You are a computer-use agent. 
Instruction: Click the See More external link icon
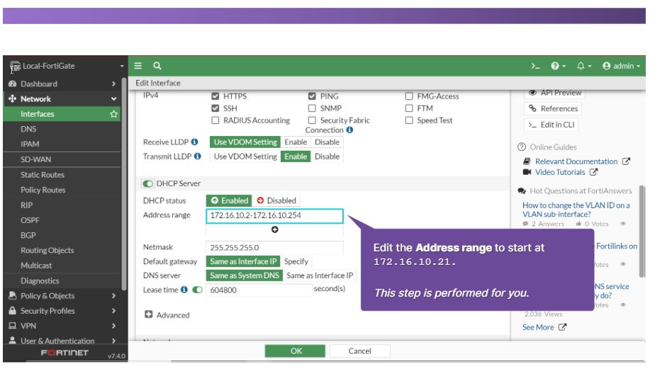(x=562, y=327)
